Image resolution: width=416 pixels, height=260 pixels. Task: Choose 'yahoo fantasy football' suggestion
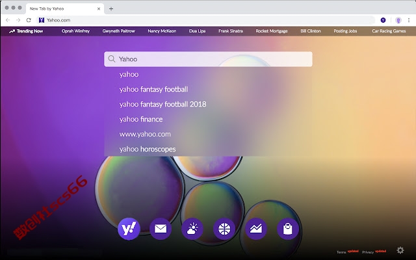153,89
